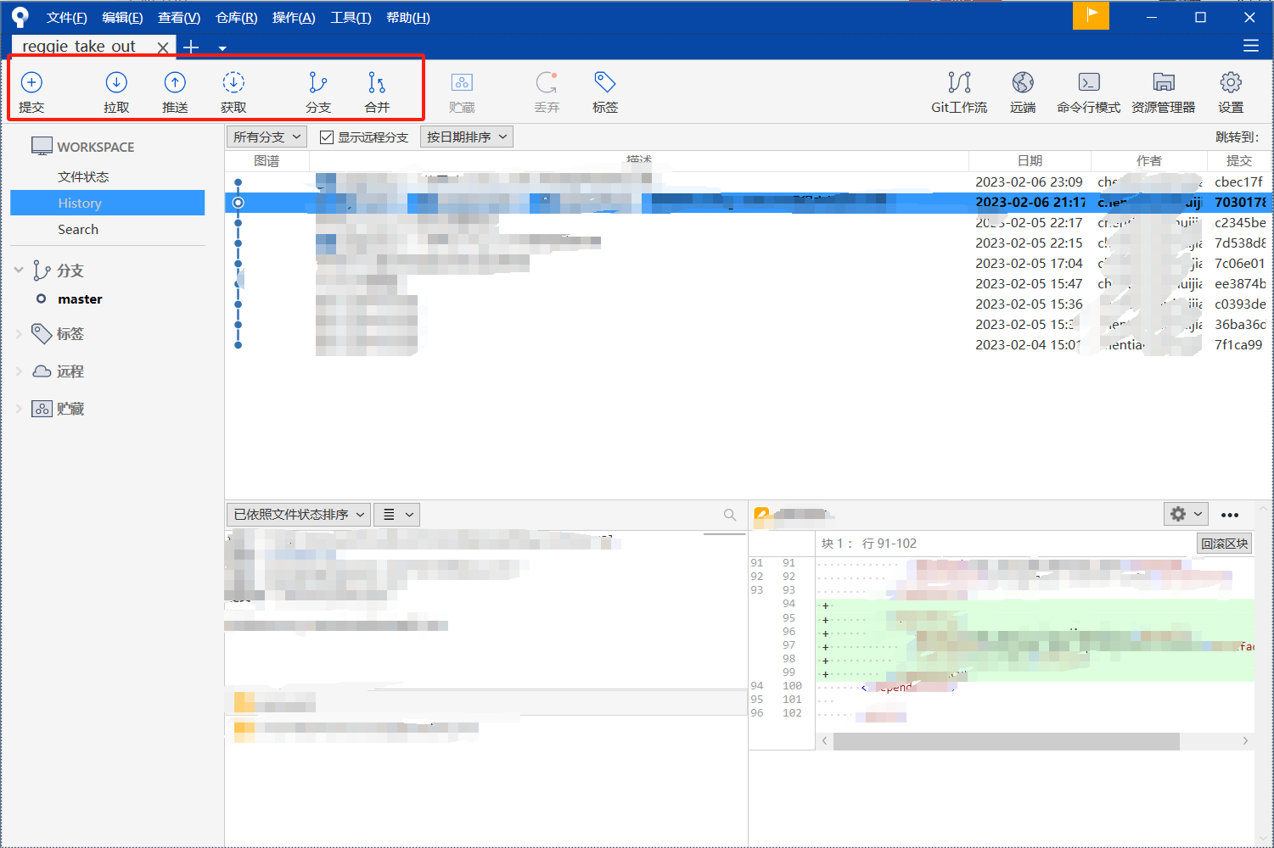Image resolution: width=1274 pixels, height=848 pixels.
Task: Close the reggie_take_out tab
Action: (x=163, y=47)
